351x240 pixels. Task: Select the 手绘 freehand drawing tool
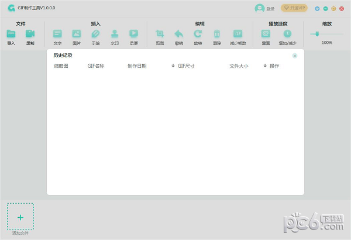tap(95, 34)
